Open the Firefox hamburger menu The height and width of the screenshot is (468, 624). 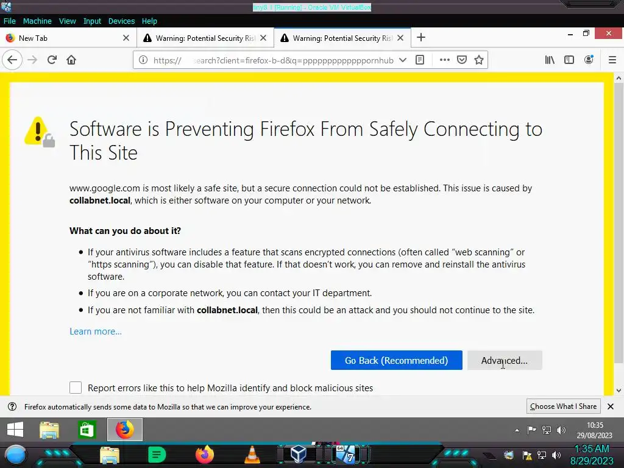pyautogui.click(x=612, y=60)
